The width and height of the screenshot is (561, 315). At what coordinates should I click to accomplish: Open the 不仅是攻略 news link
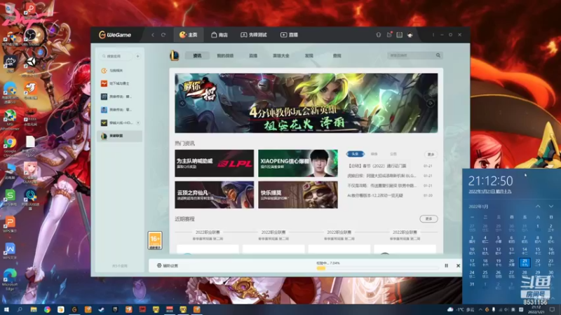click(x=381, y=185)
